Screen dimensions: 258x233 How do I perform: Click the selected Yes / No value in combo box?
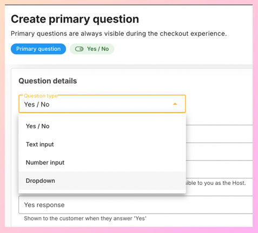[37, 104]
